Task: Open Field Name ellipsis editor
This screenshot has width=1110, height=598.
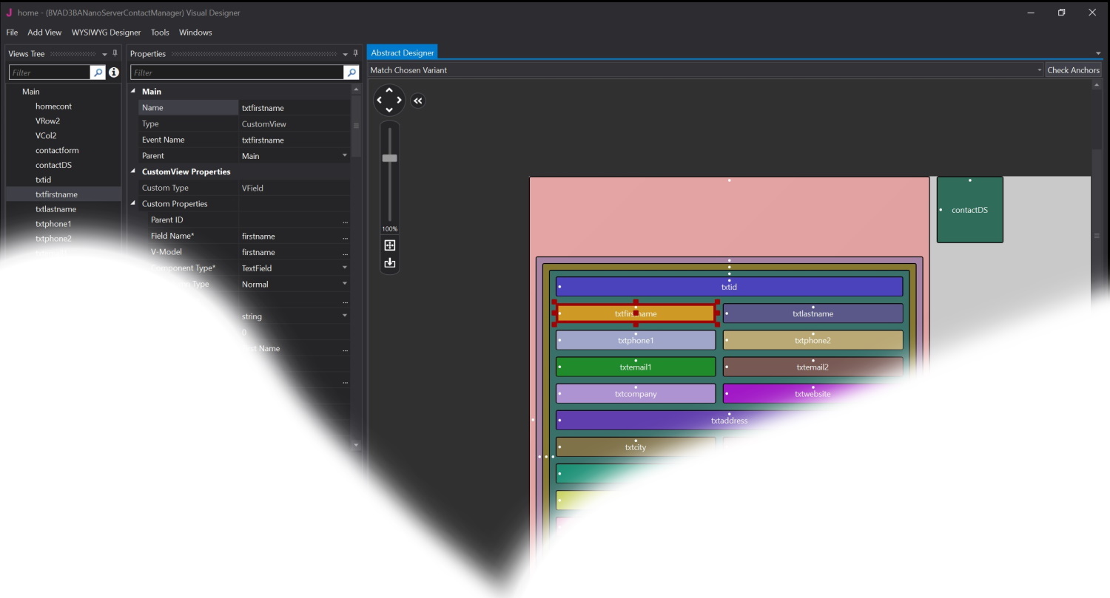Action: pyautogui.click(x=345, y=237)
